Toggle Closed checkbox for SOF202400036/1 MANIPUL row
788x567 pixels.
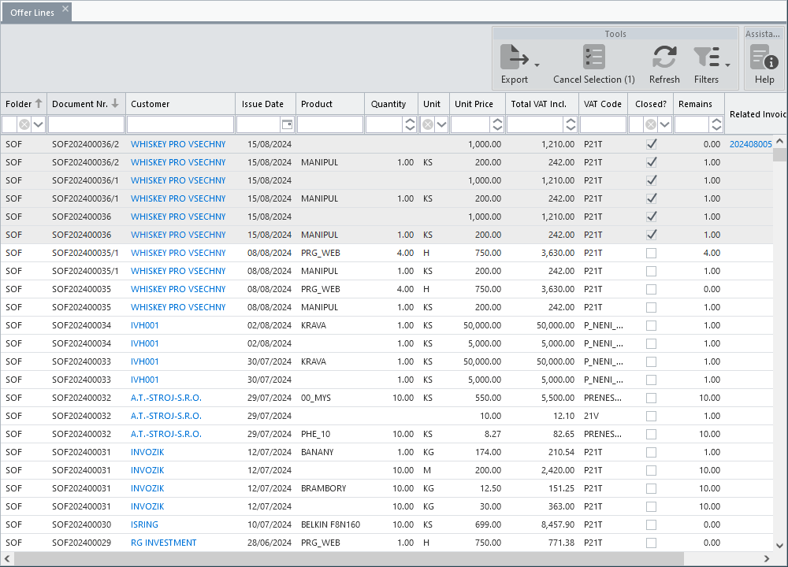[x=652, y=198]
